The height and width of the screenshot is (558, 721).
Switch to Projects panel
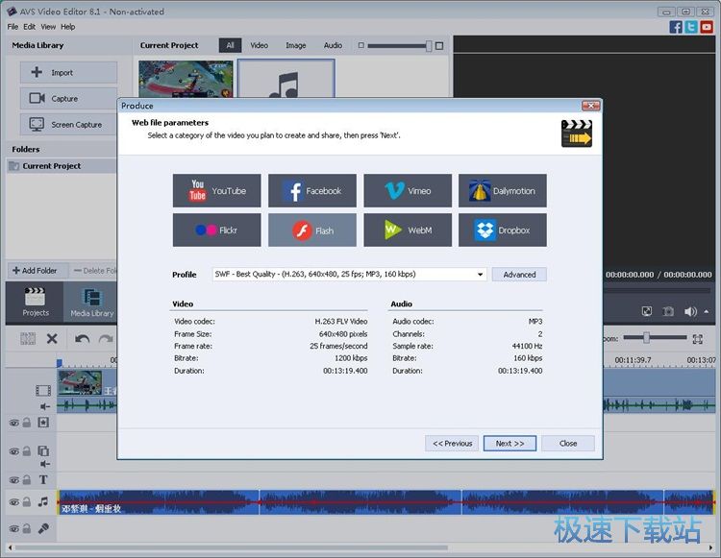[x=35, y=303]
